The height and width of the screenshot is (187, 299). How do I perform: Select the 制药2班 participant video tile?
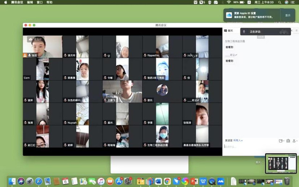click(x=162, y=69)
